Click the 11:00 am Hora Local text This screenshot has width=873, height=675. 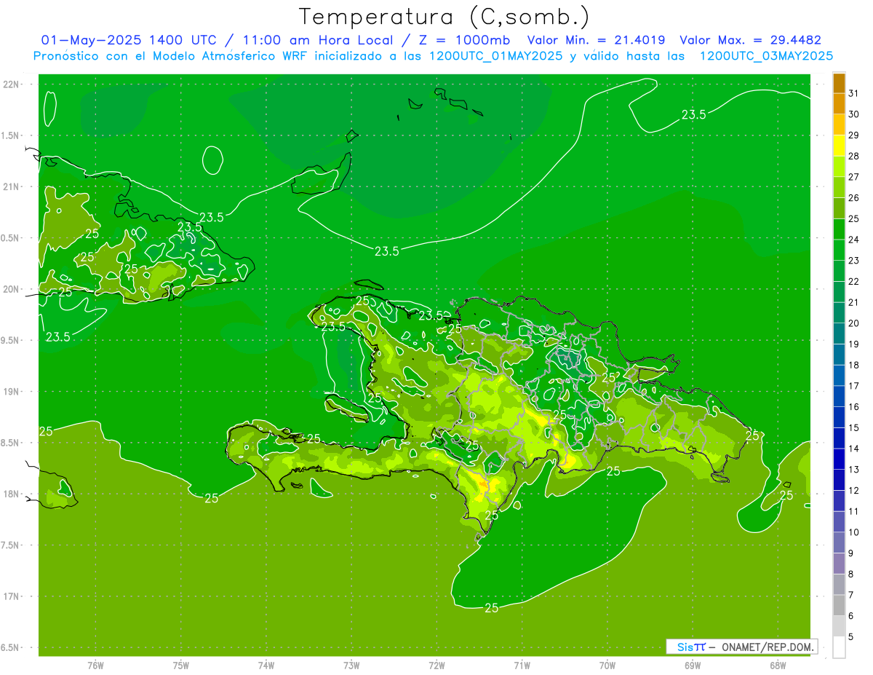click(316, 40)
